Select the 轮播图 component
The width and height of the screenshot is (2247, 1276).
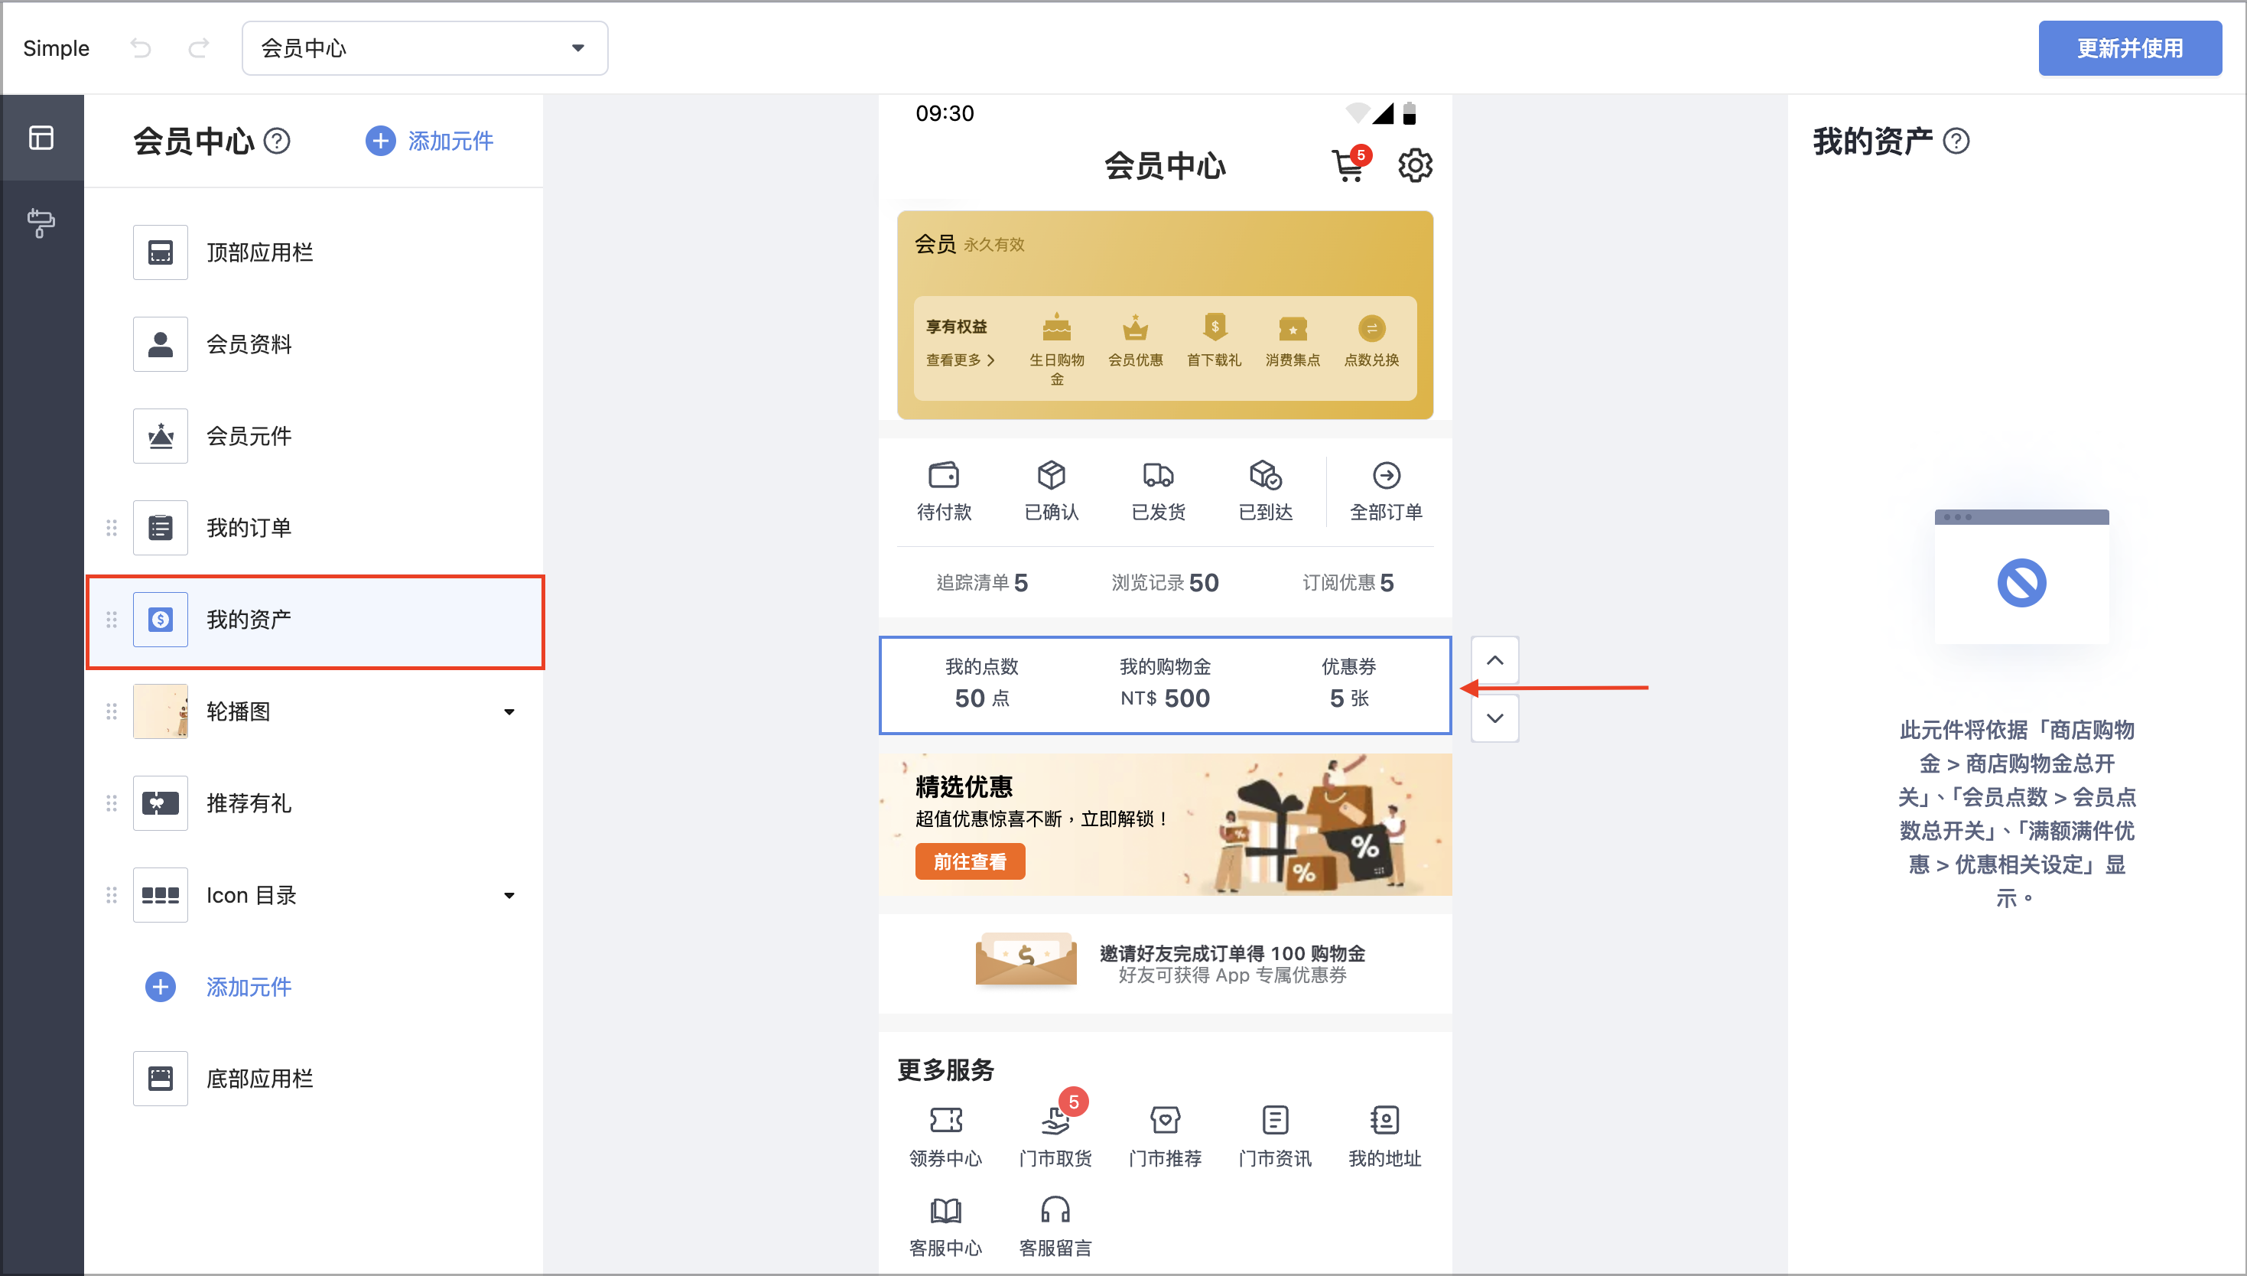coord(315,711)
